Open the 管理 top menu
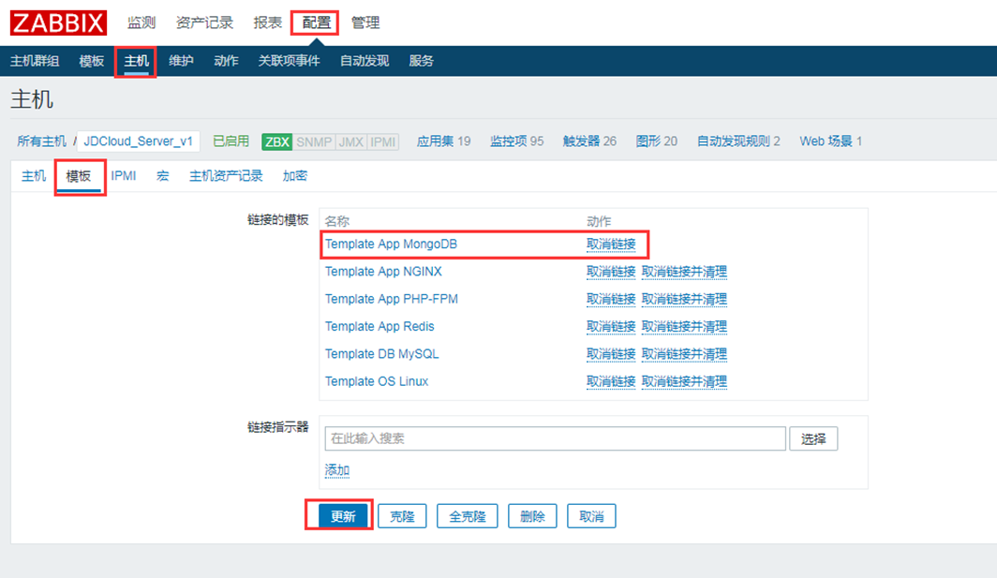Image resolution: width=997 pixels, height=578 pixels. pos(365,22)
